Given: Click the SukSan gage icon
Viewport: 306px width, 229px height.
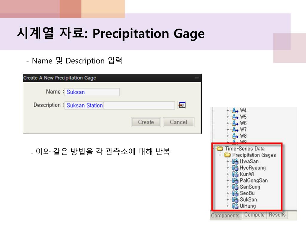Looking at the screenshot, I should [235, 199].
